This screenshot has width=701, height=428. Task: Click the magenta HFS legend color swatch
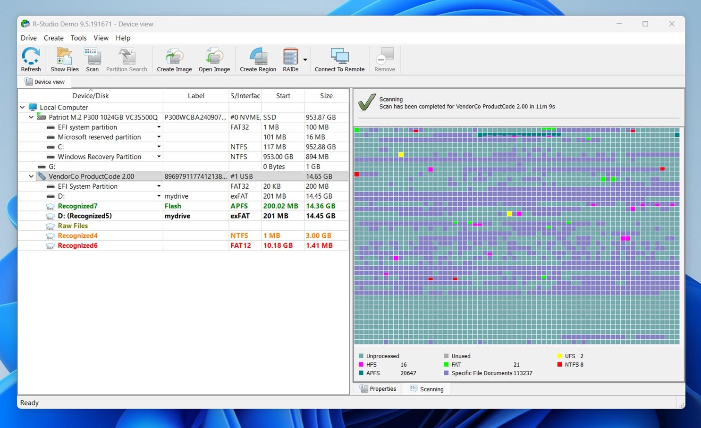click(361, 365)
